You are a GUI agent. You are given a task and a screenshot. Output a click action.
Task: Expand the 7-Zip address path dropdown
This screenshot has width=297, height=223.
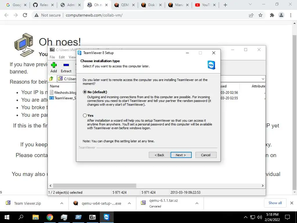[x=263, y=79]
